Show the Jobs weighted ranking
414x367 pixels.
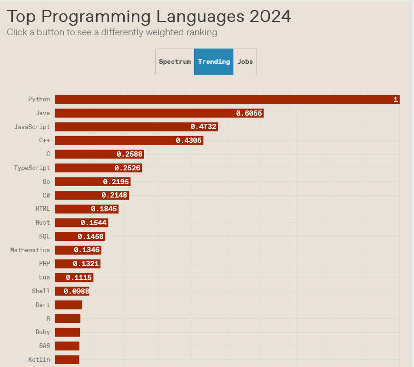coord(245,62)
